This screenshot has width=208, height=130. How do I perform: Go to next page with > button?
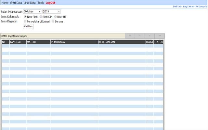click(x=149, y=36)
